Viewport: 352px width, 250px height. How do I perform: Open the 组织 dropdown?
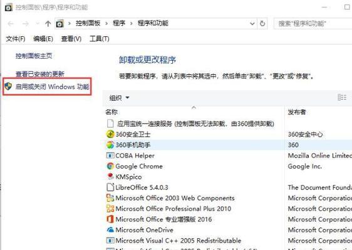(x=119, y=97)
